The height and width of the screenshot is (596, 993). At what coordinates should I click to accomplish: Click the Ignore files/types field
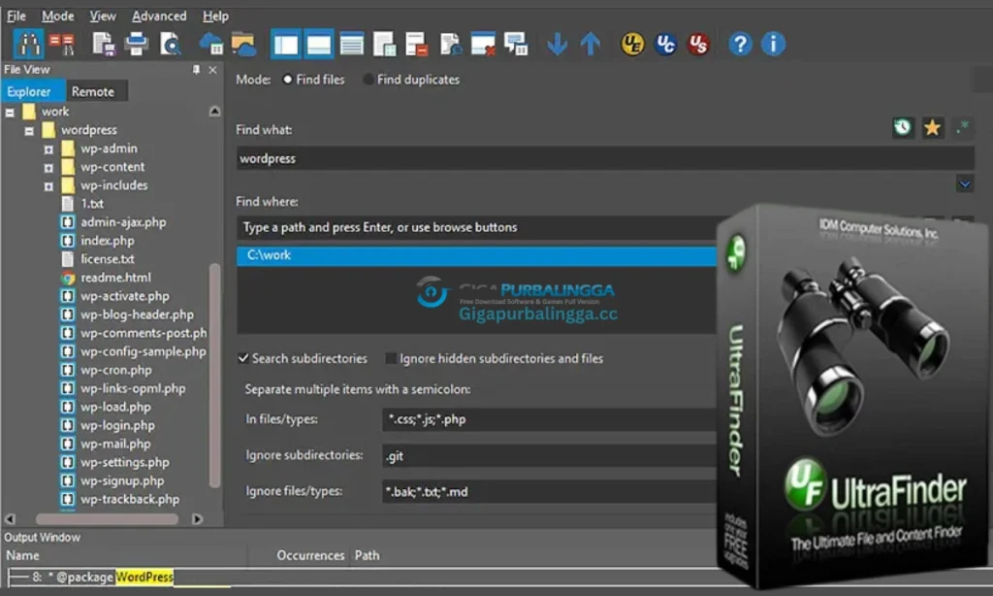pos(550,491)
